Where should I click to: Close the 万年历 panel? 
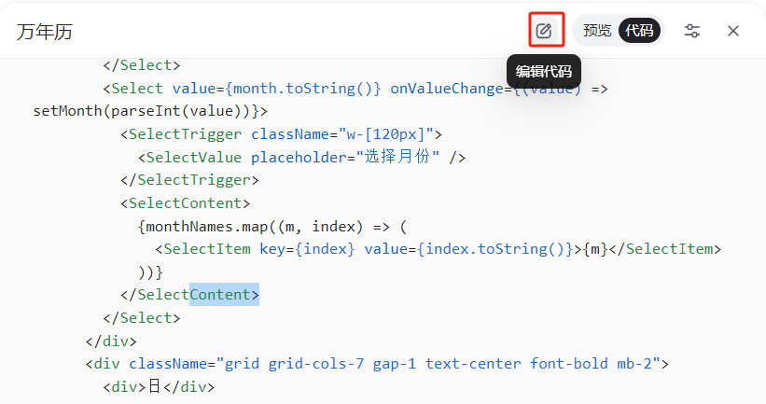click(732, 31)
